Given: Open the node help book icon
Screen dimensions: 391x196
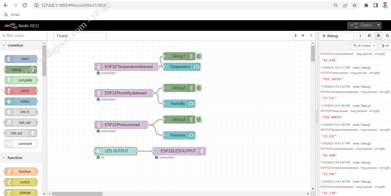Looking at the screenshot, I should (369, 36).
